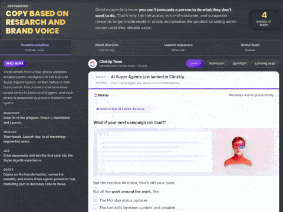Click the CRAFT label in sidebar

tap(8, 170)
